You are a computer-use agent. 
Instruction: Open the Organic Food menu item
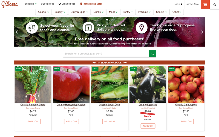[x=67, y=4]
